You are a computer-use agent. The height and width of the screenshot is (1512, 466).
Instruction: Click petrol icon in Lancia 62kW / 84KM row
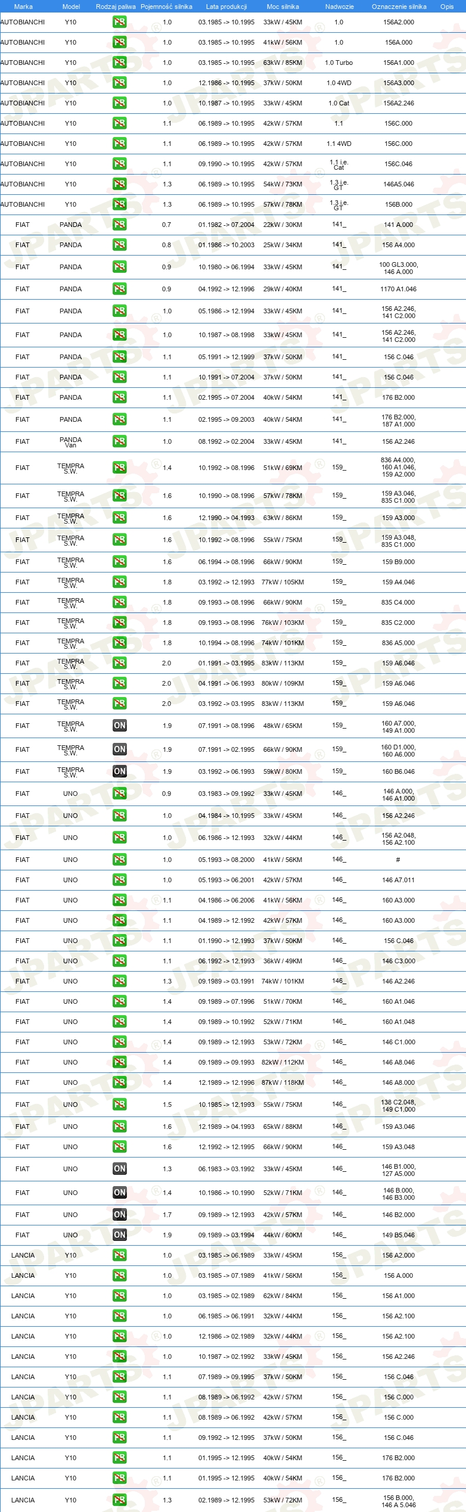(x=119, y=1296)
